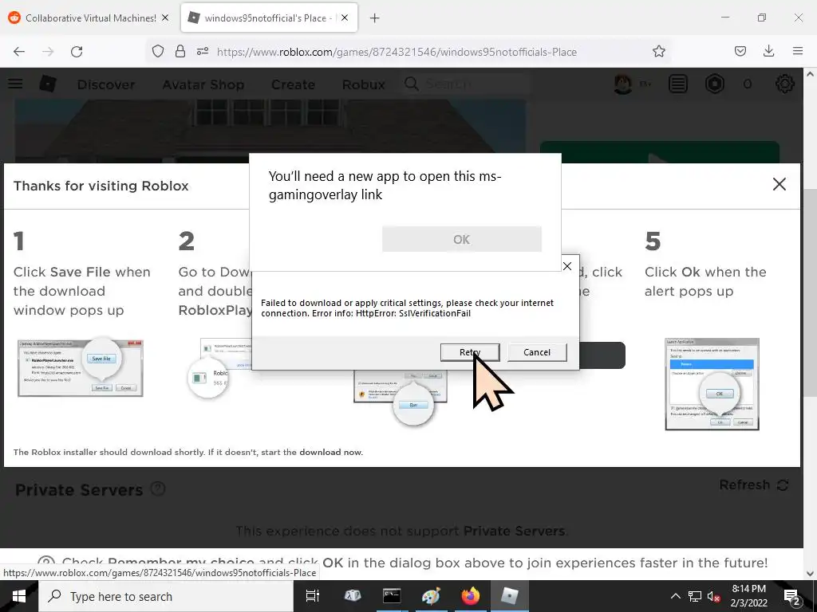Screen dimensions: 817x612
Task: Click the step 5 Ok alert thumbnail
Action: [x=712, y=384]
